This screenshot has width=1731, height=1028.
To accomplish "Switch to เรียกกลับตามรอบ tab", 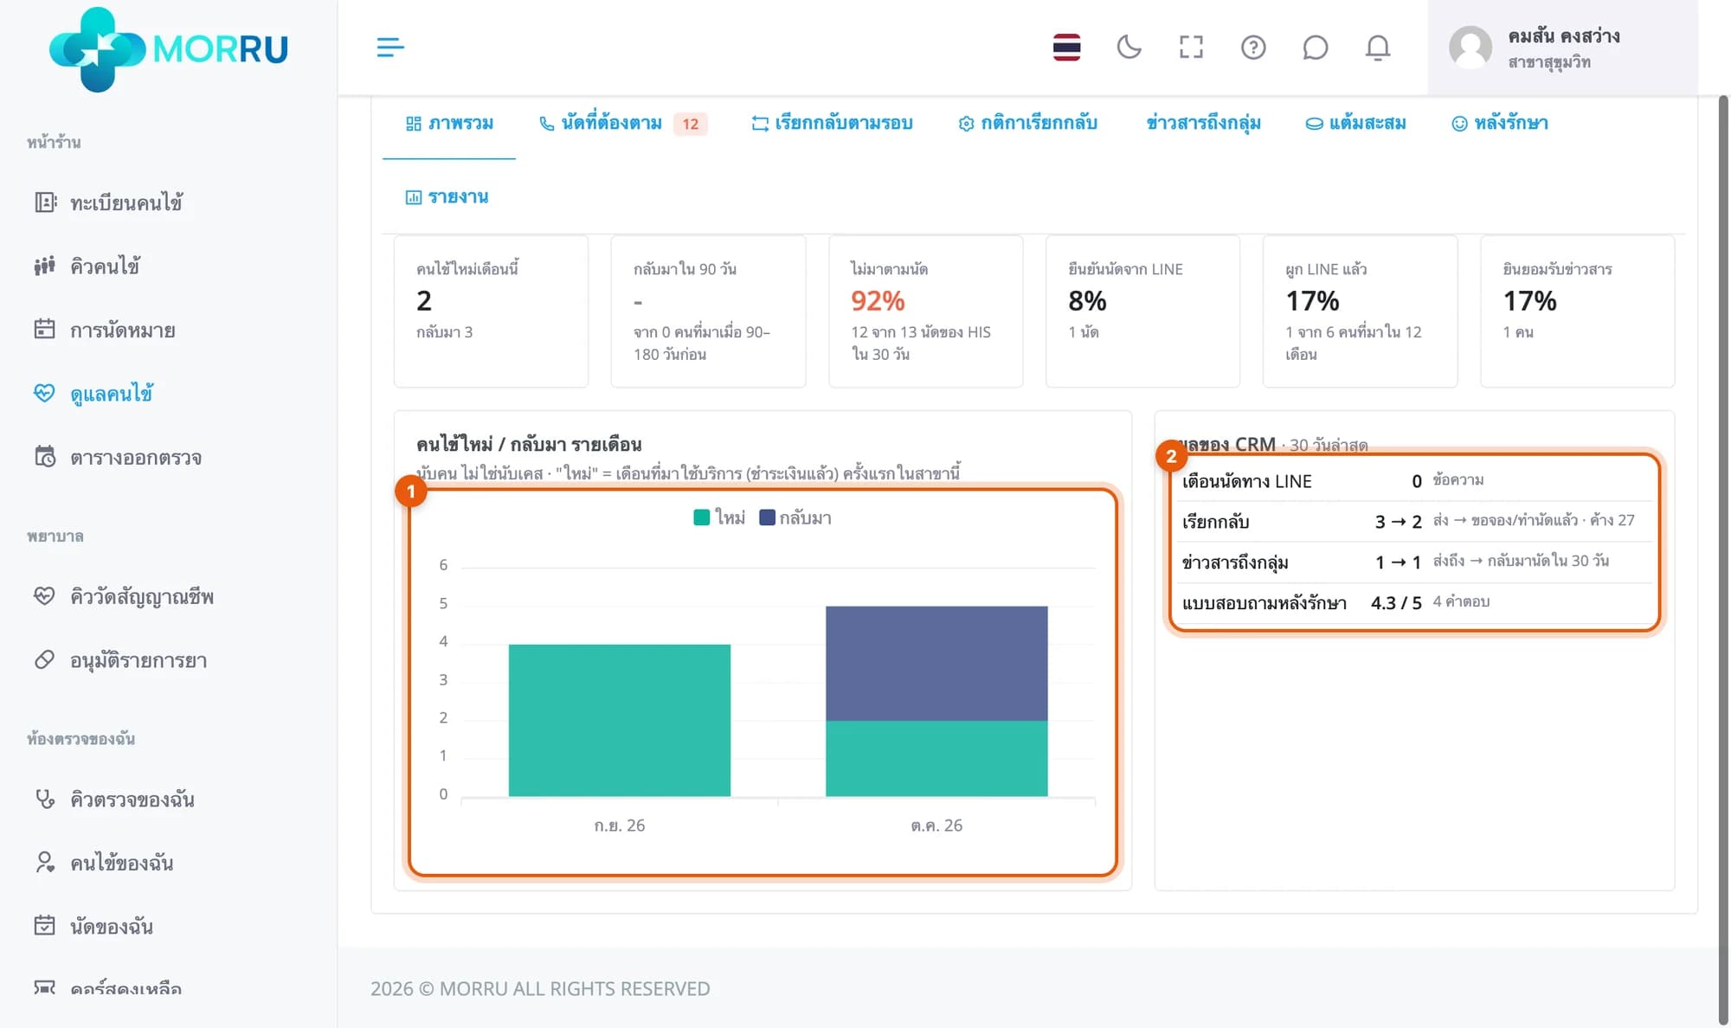I will coord(832,124).
